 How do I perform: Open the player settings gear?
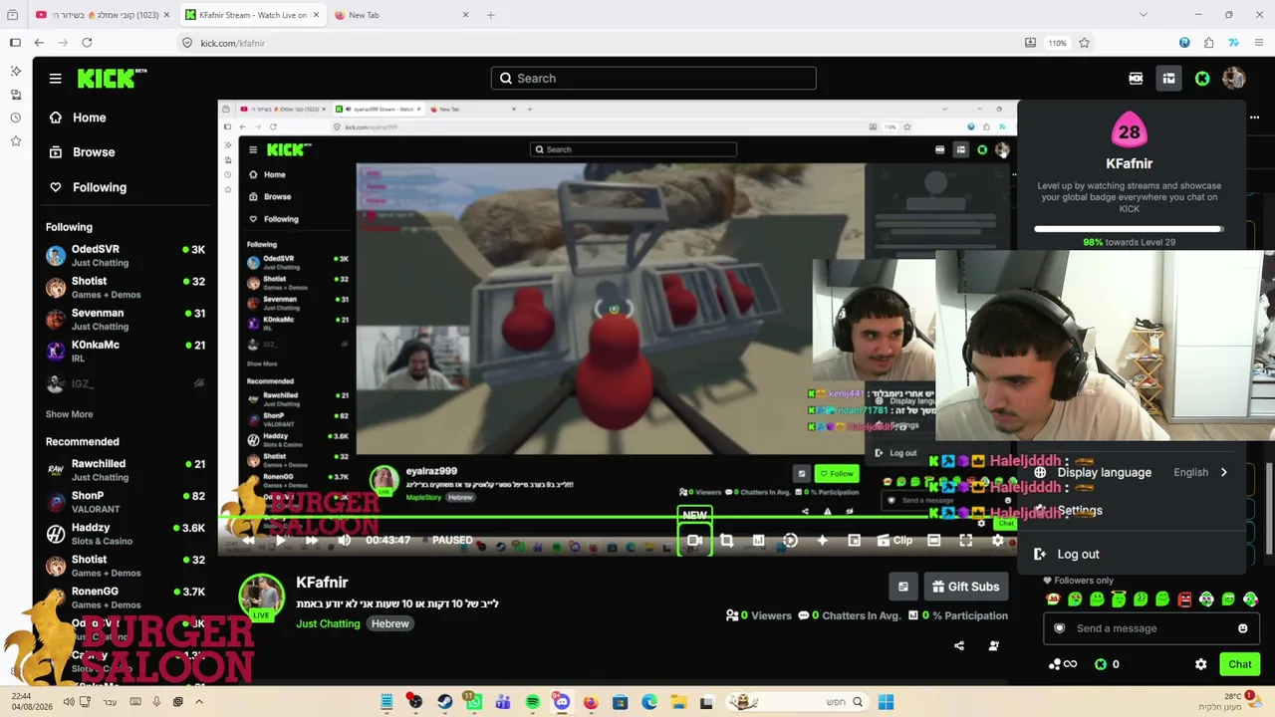(997, 541)
